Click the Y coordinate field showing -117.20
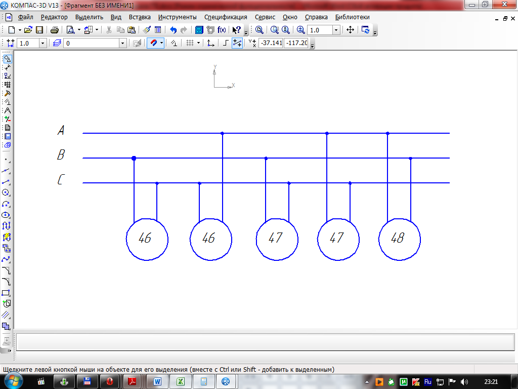Screen dimensions: 518x389 coord(296,43)
